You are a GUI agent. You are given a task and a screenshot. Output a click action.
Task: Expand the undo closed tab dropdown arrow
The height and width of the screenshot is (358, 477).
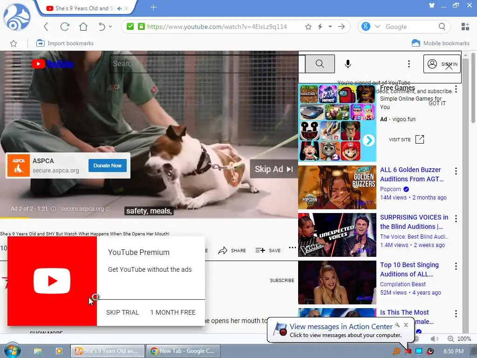click(x=110, y=27)
